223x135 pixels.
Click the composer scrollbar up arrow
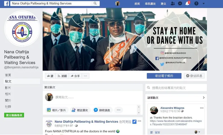click(139, 107)
